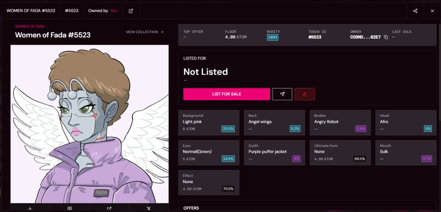Image resolution: width=441 pixels, height=212 pixels.
Task: Click the burn (flame) button
Action: (x=305, y=94)
